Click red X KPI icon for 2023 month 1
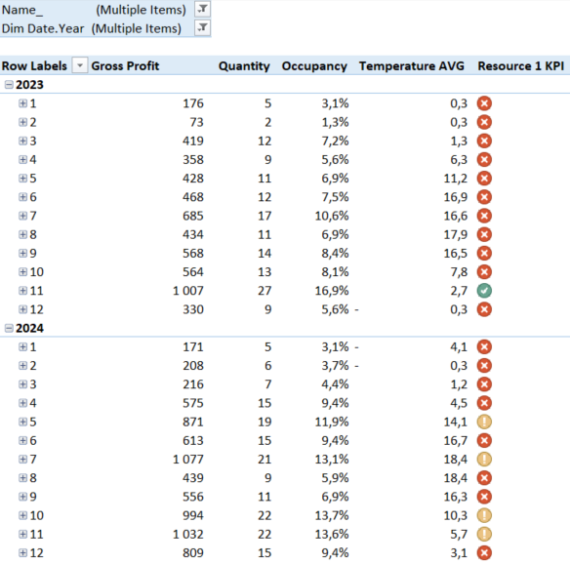This screenshot has height=564, width=570. coord(484,103)
